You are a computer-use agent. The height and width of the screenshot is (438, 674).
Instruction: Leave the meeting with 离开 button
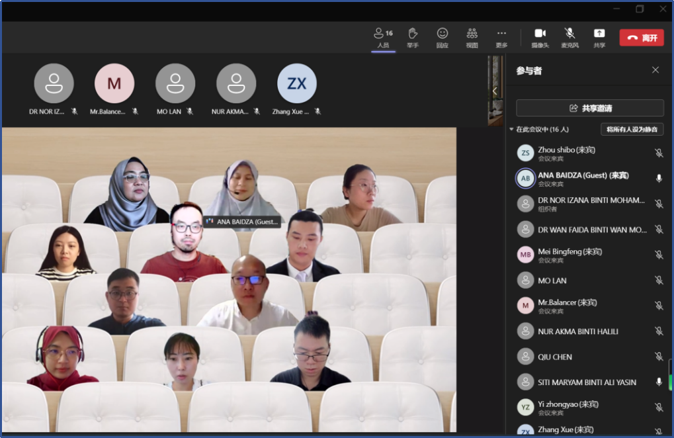pos(641,38)
